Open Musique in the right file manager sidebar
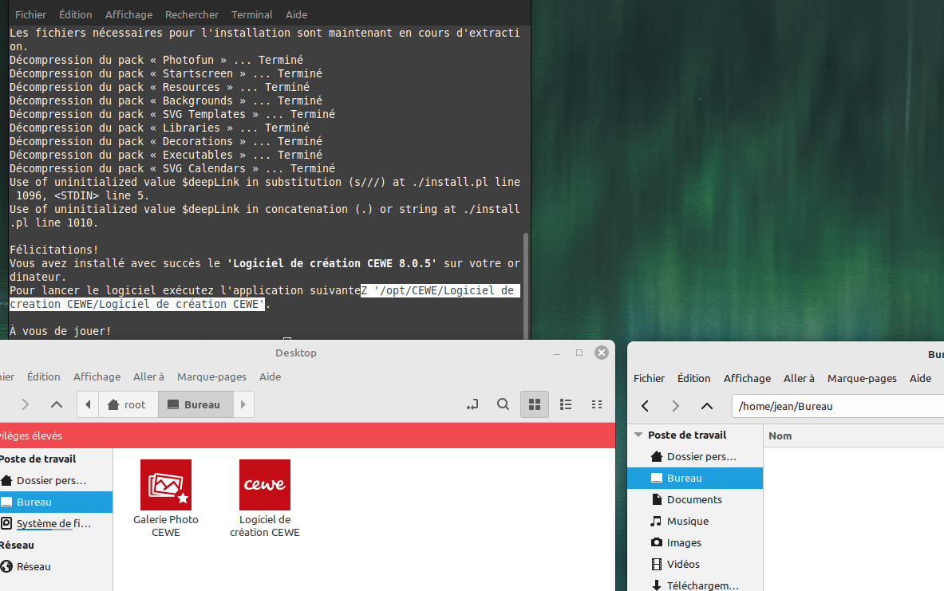 pyautogui.click(x=687, y=521)
